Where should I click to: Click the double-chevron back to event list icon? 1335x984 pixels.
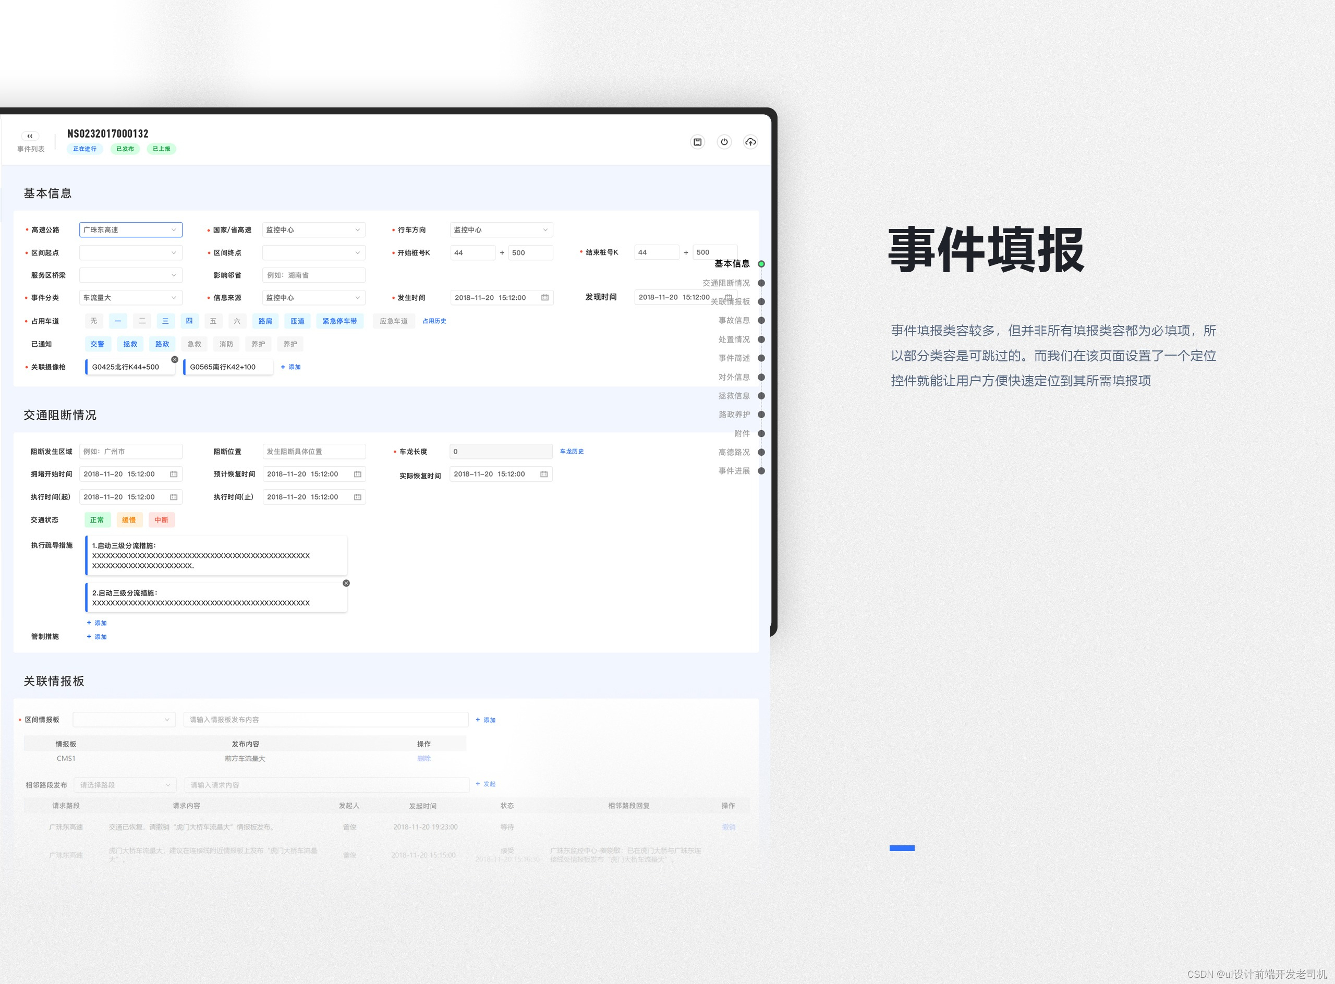pos(30,136)
